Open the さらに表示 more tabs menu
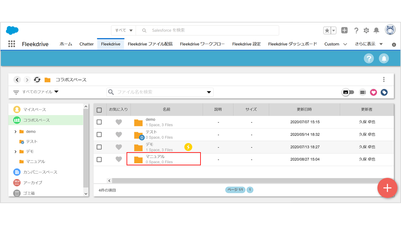 pos(369,44)
